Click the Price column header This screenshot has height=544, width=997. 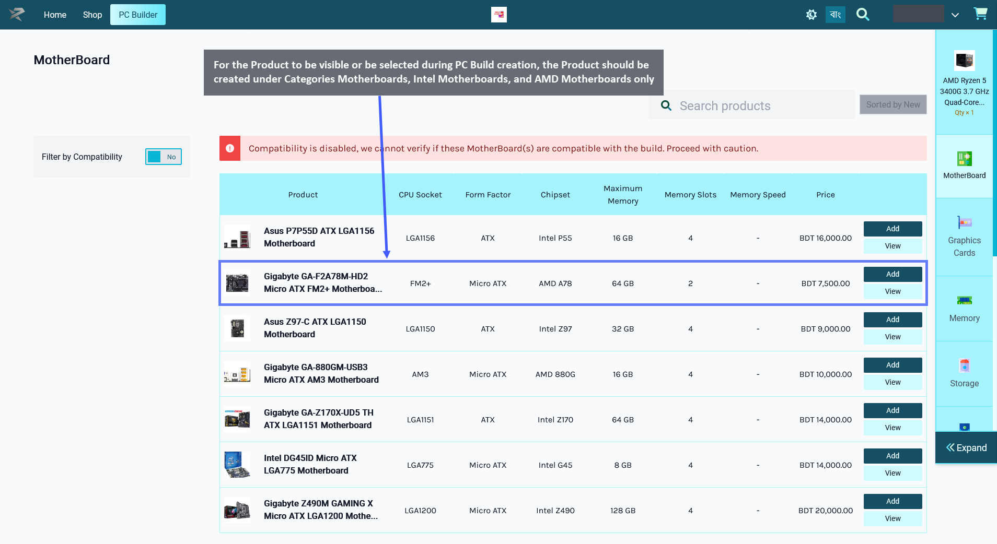coord(826,195)
